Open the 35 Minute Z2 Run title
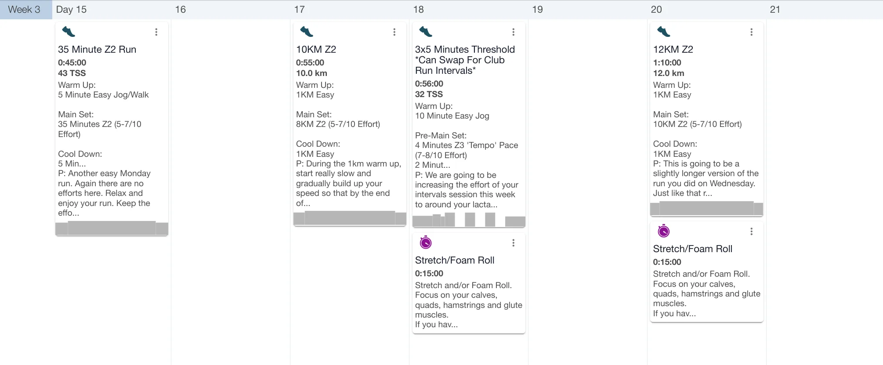The height and width of the screenshot is (365, 883). [97, 50]
